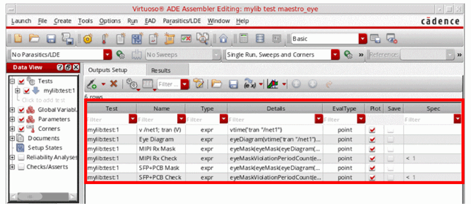
Task: Uncheck Plot for SFP+PCB Check row
Action: 373,178
